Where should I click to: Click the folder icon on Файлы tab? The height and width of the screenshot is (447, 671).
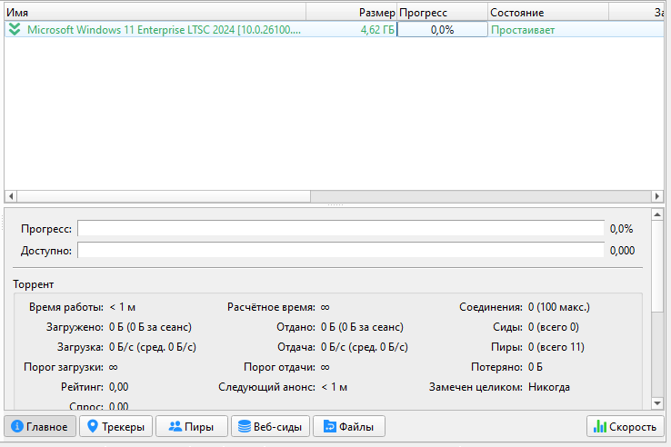click(x=329, y=426)
